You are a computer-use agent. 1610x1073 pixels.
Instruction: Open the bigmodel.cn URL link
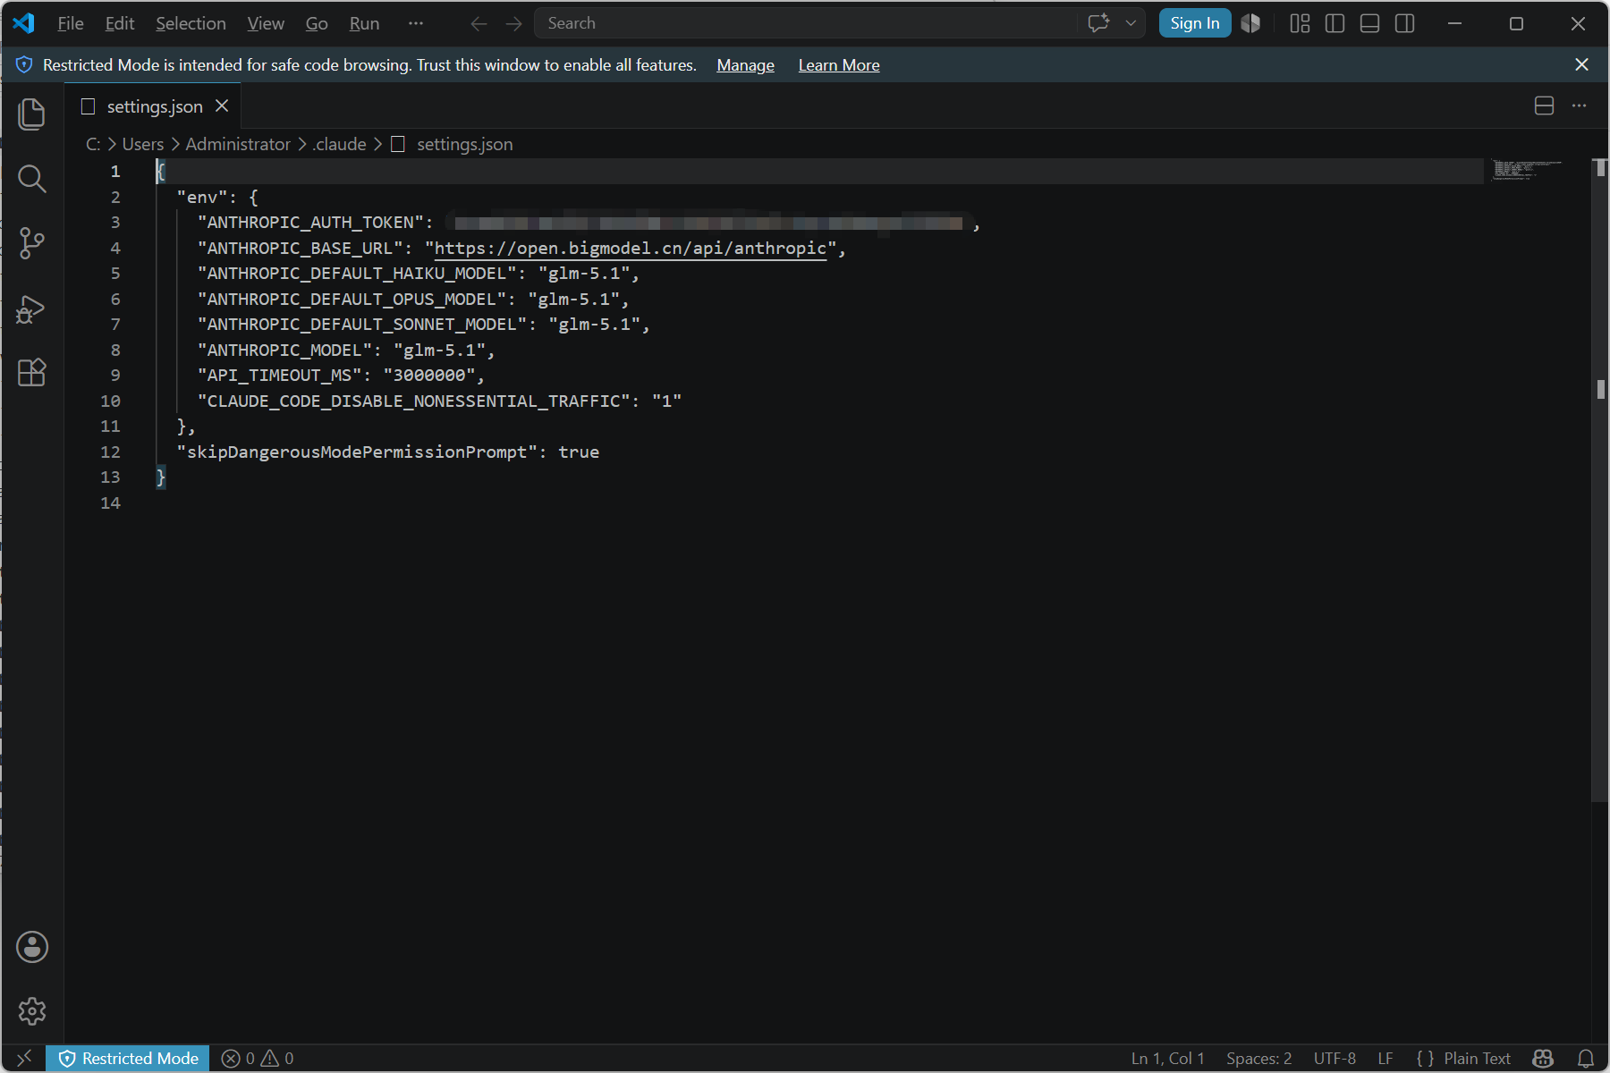630,249
